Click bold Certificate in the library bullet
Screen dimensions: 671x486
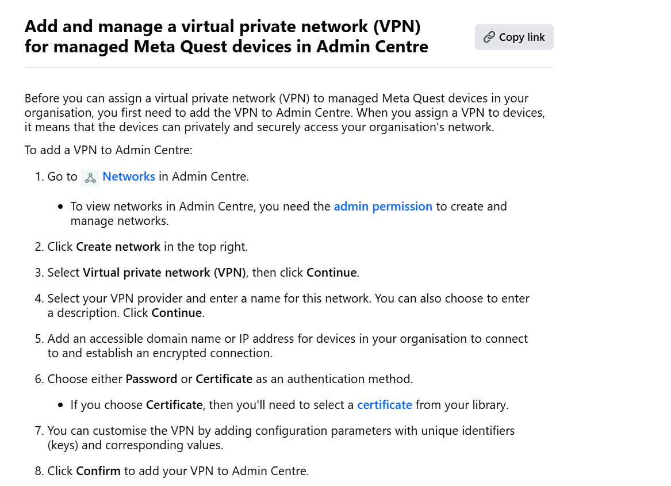[174, 405]
